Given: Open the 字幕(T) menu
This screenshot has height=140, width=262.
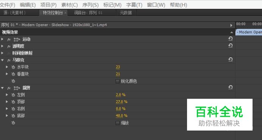Looking at the screenshot, I should (134, 5).
